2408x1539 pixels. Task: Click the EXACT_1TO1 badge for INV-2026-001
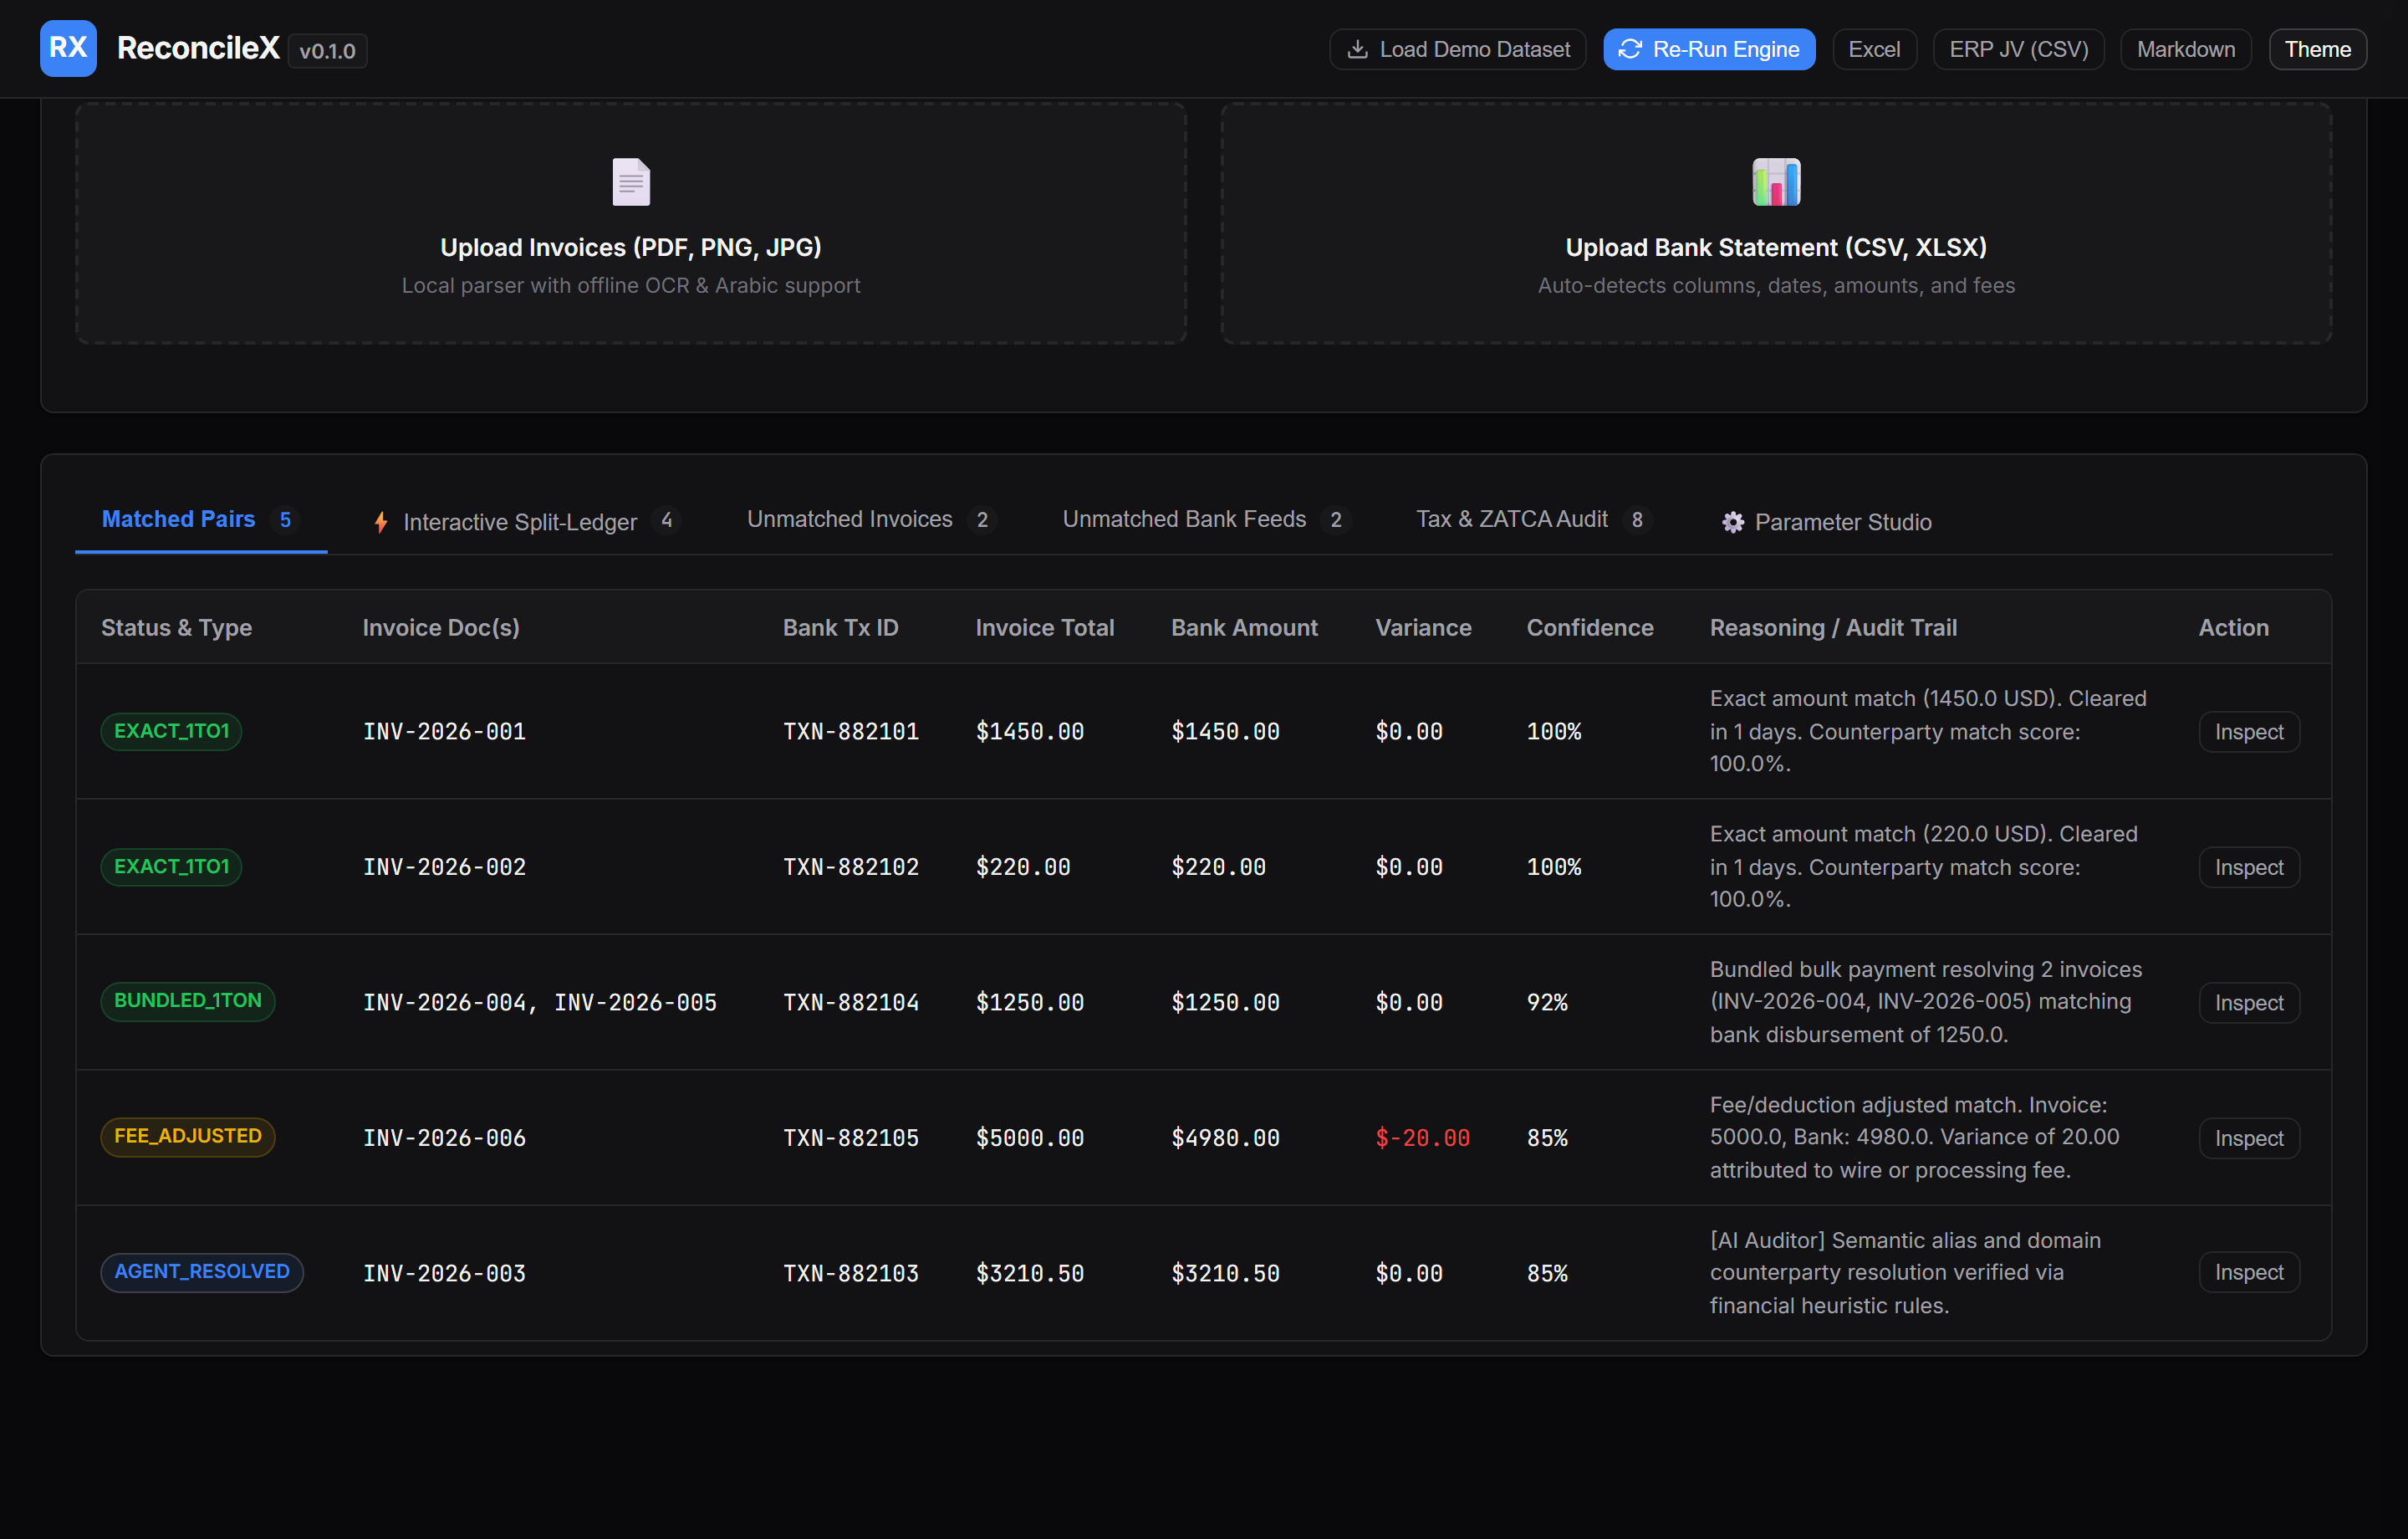[x=171, y=730]
